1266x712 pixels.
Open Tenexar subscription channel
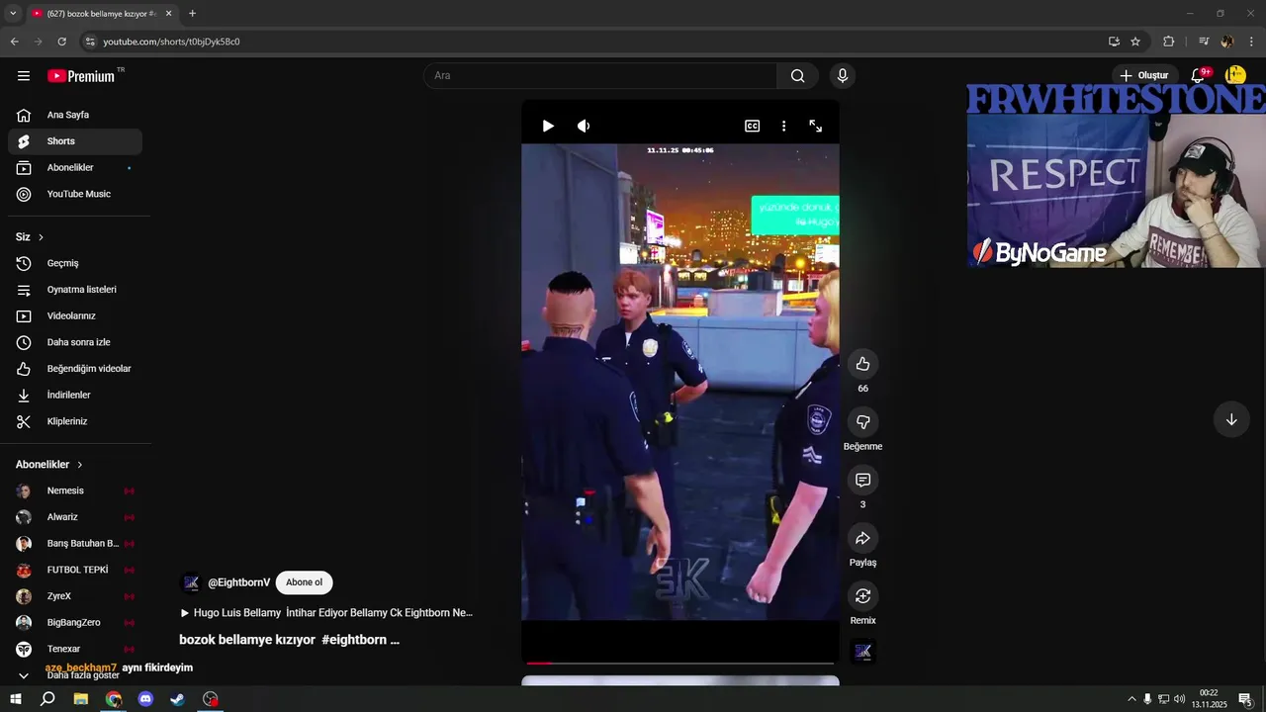[75, 649]
